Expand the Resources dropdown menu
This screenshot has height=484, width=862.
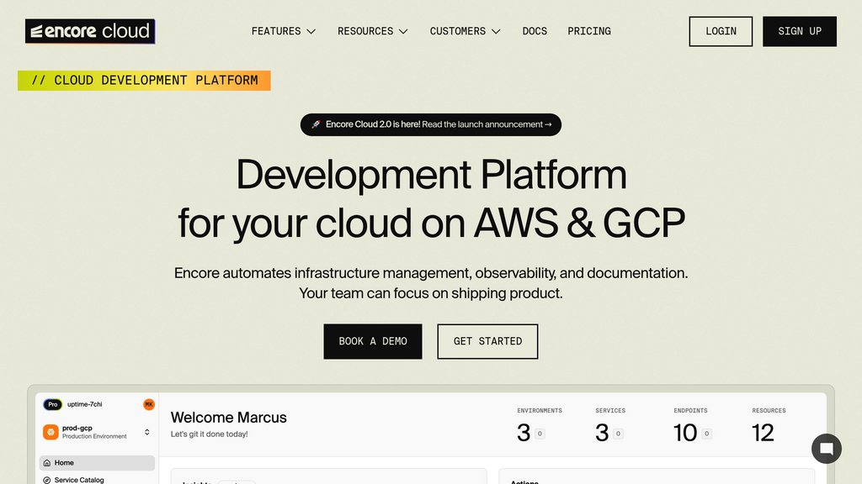372,31
